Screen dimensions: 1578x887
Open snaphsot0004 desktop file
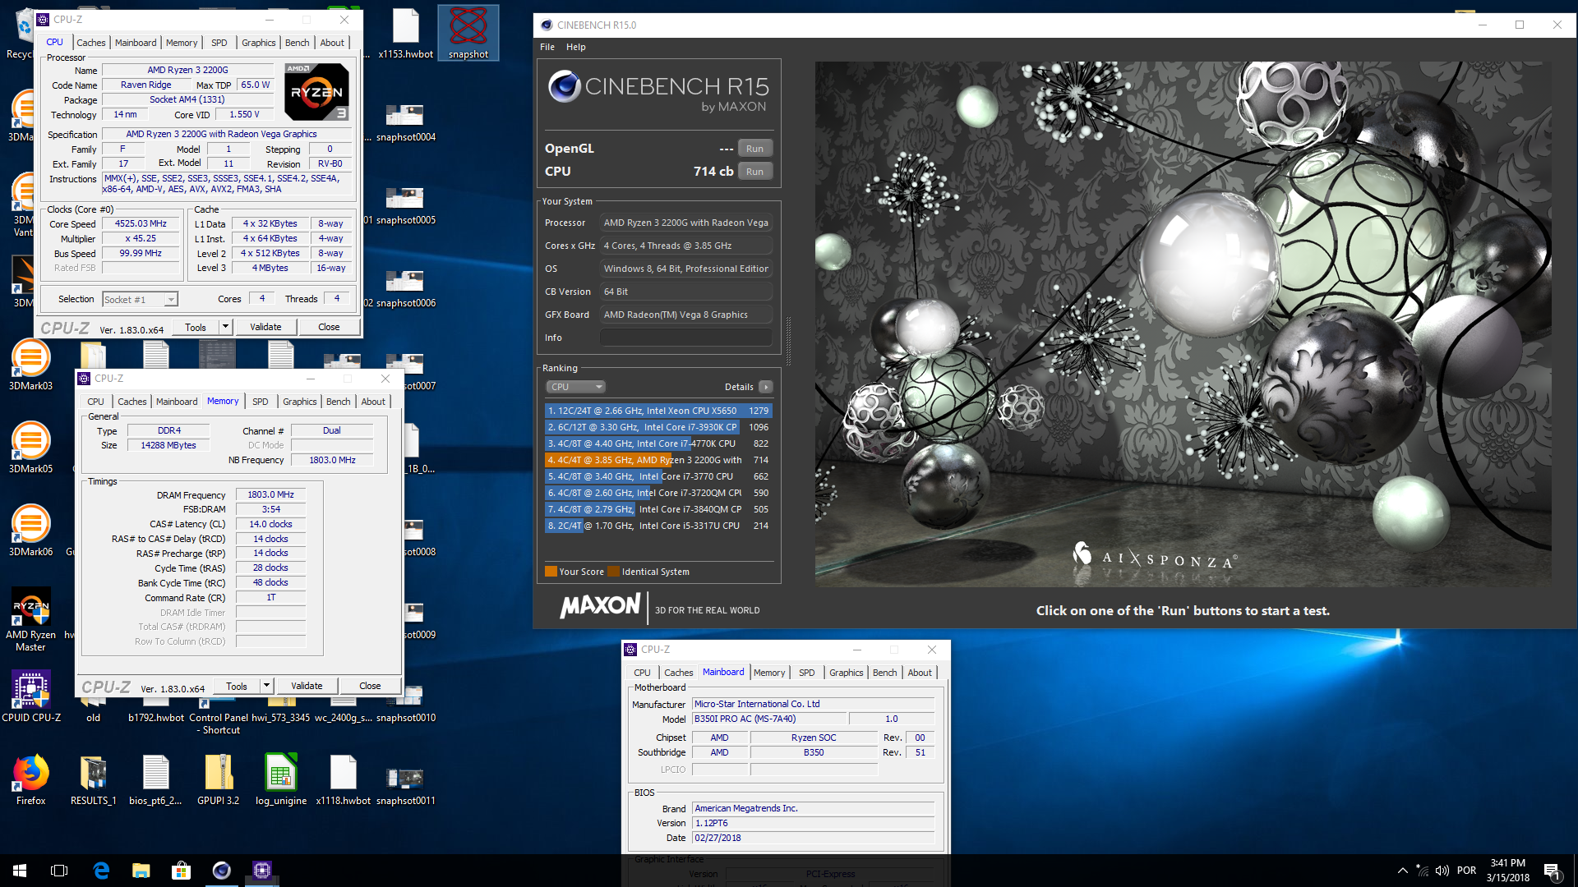[x=405, y=122]
